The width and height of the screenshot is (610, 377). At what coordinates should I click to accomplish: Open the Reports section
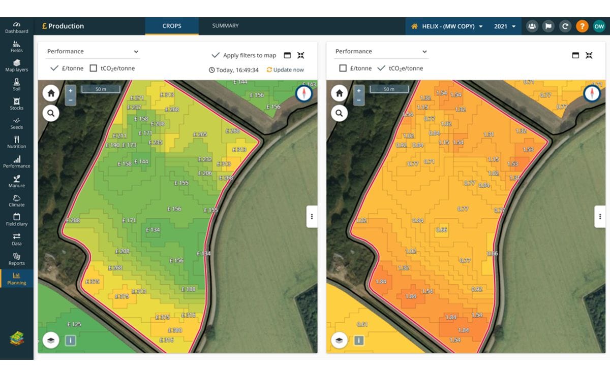tap(16, 259)
